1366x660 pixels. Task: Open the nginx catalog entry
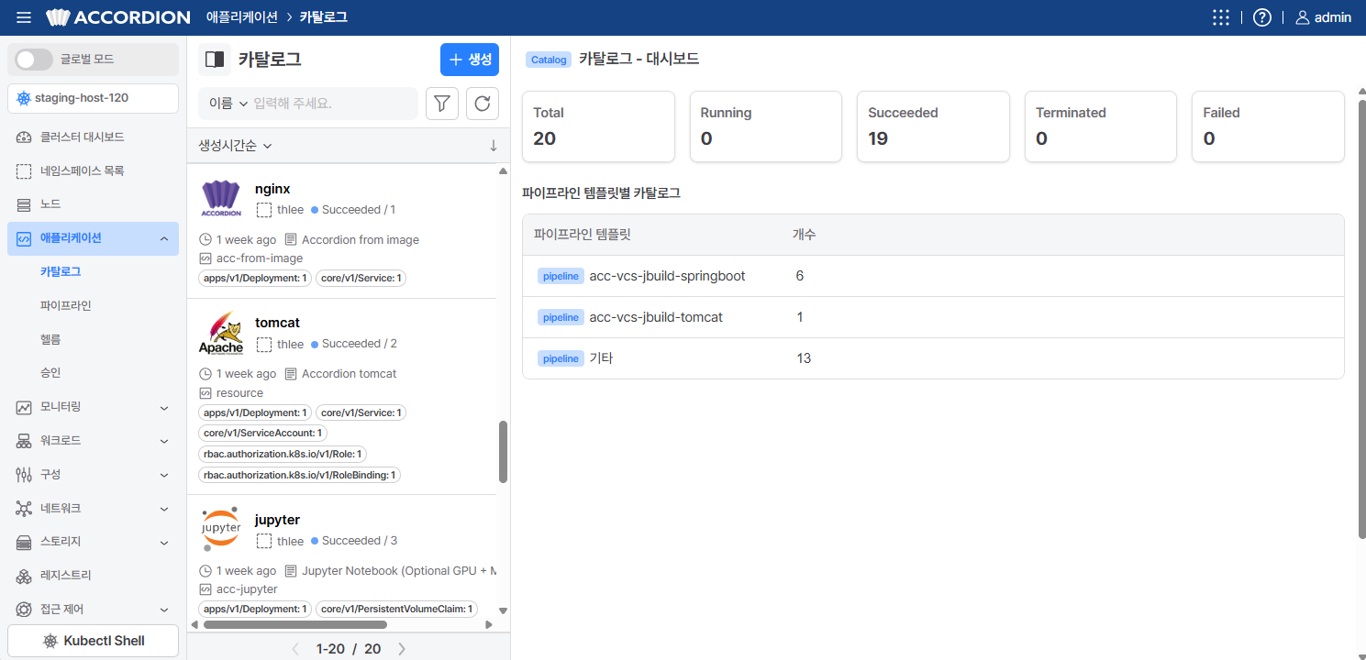[x=272, y=189]
